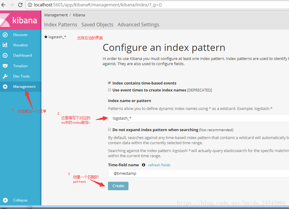Switch to Saved Objects tab

click(x=97, y=25)
